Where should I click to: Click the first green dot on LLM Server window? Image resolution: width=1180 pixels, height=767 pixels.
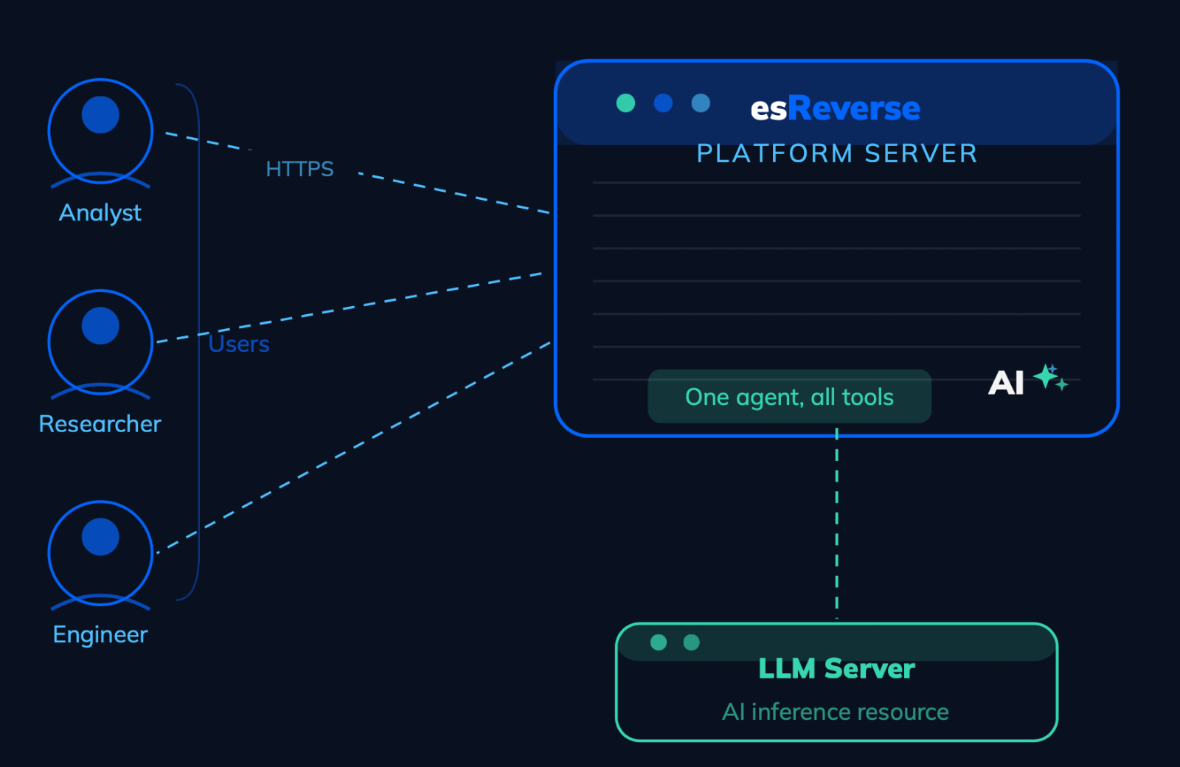[659, 642]
